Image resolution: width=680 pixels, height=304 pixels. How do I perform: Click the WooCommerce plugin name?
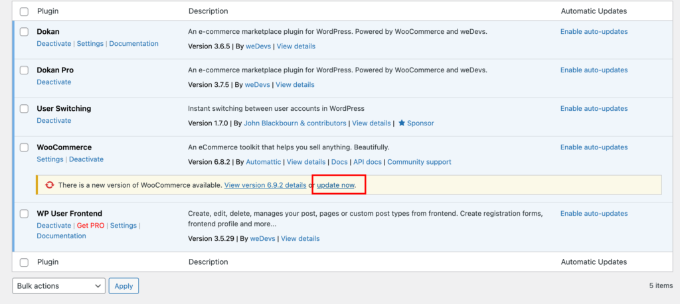pyautogui.click(x=64, y=147)
